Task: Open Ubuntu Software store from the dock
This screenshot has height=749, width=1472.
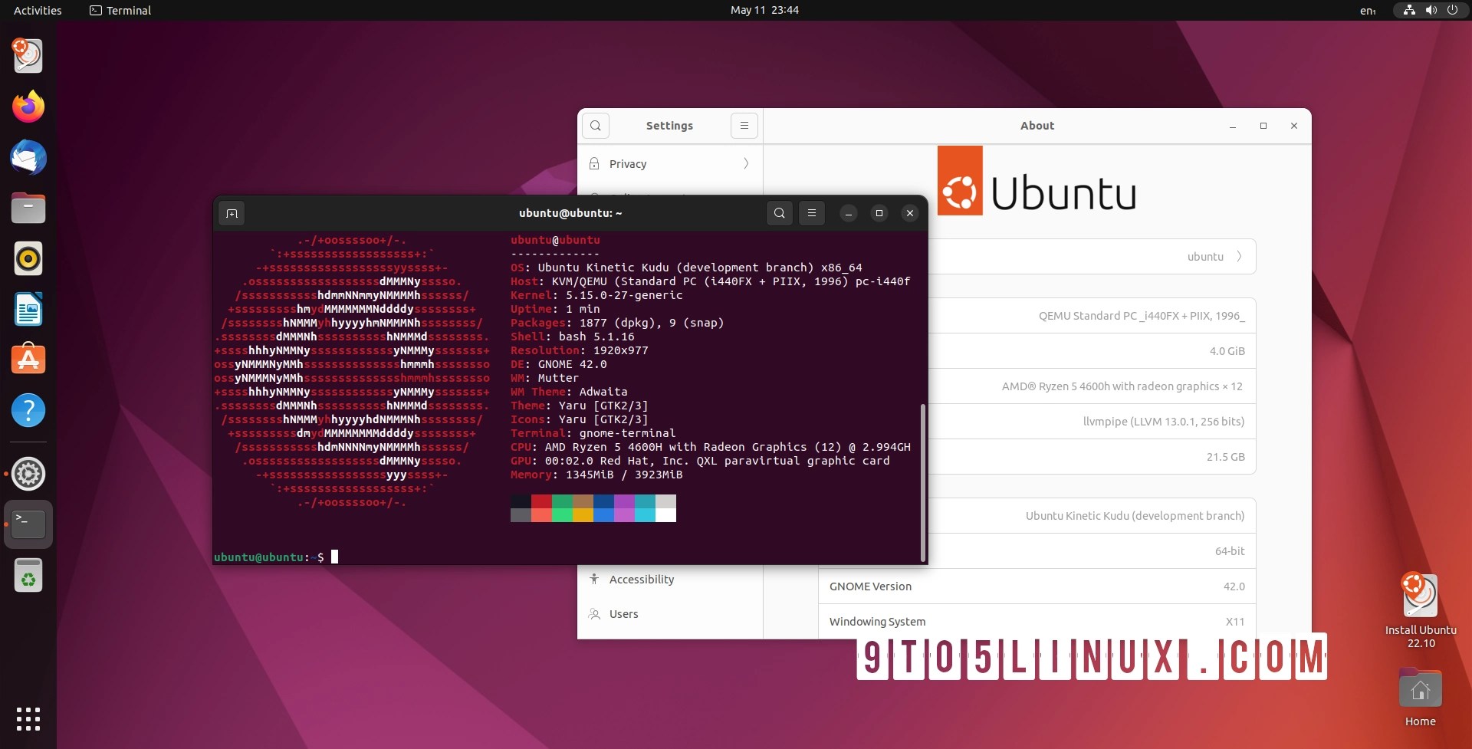Action: click(x=28, y=360)
